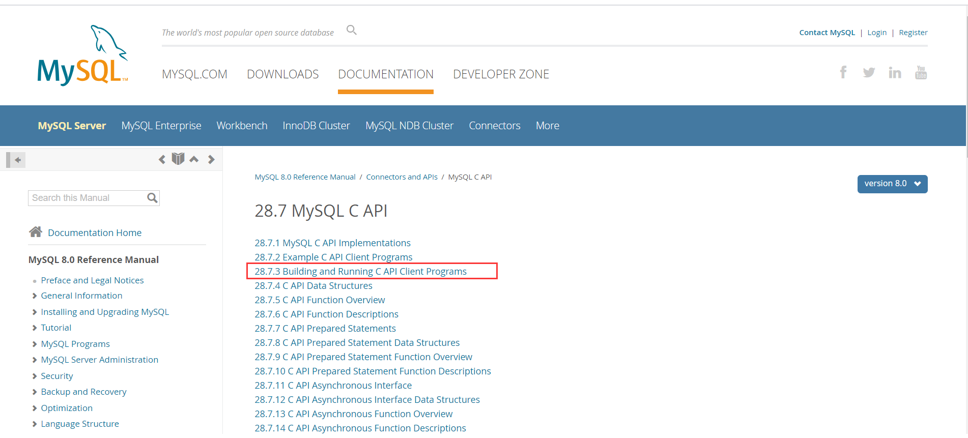Select MySQL Server in blue nav bar
The image size is (968, 438).
coord(72,126)
